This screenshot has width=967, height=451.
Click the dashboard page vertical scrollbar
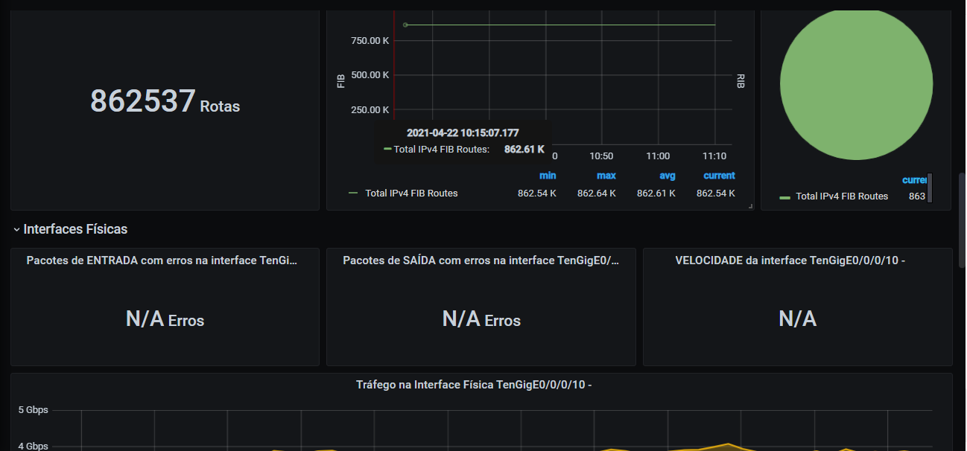pyautogui.click(x=962, y=220)
